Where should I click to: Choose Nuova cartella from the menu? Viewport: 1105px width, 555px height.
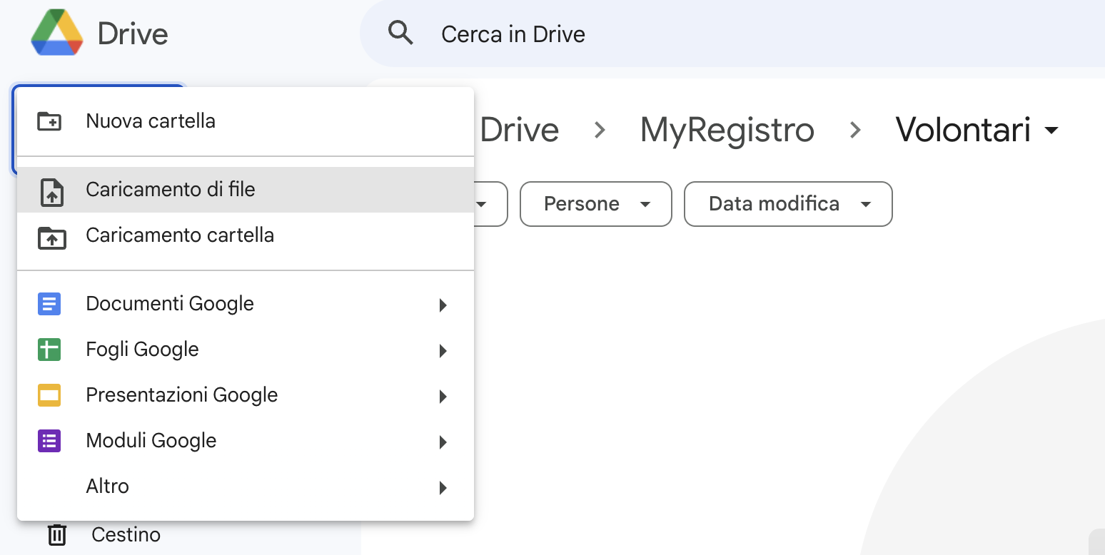246,121
